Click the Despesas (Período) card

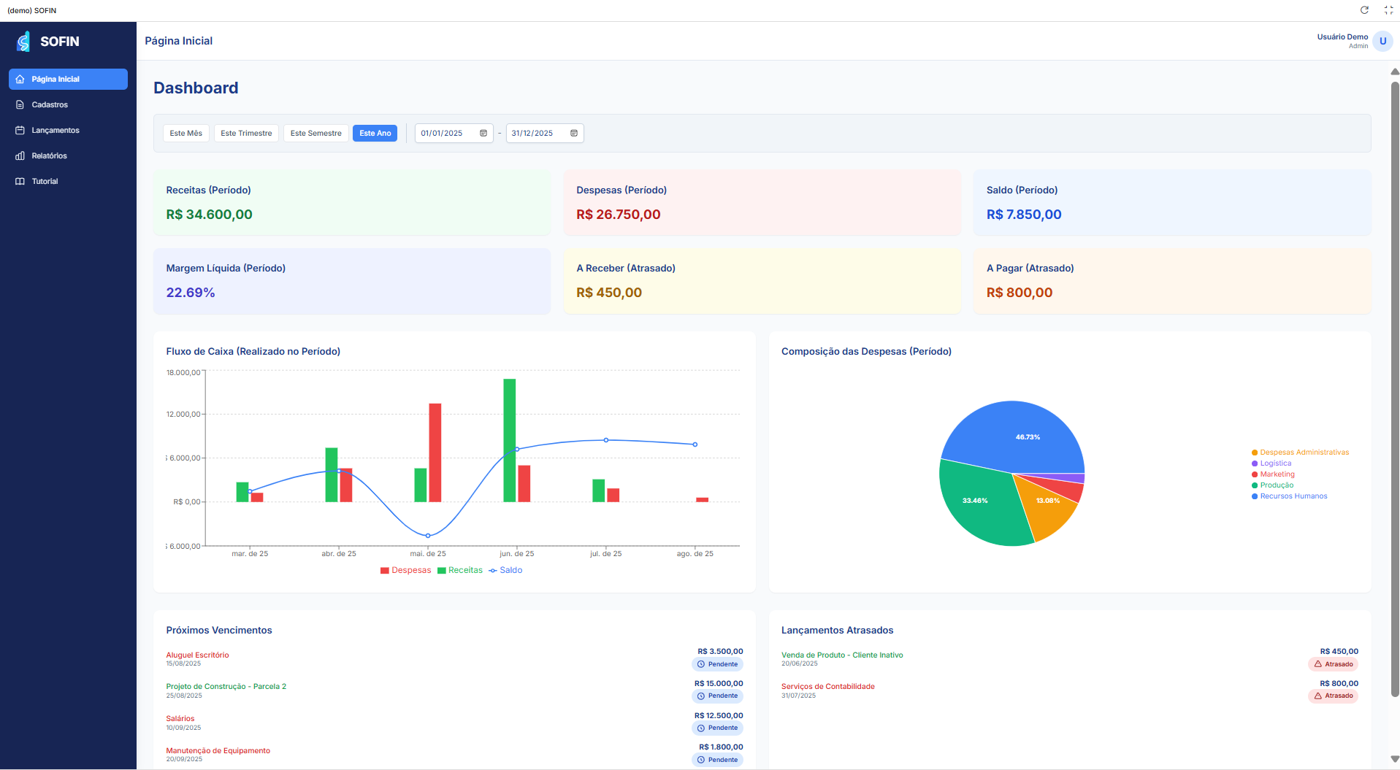pos(762,203)
